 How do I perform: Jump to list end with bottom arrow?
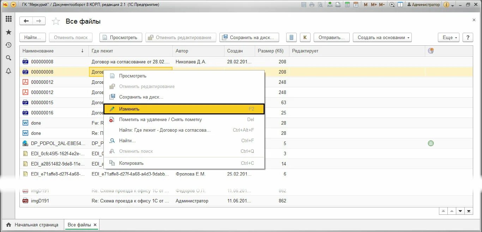469,211
